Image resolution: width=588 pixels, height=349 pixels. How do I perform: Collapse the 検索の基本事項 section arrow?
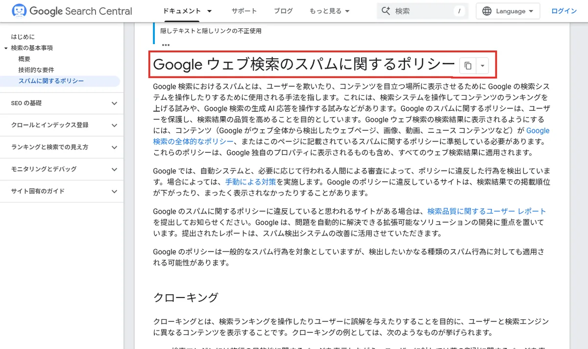(x=6, y=48)
